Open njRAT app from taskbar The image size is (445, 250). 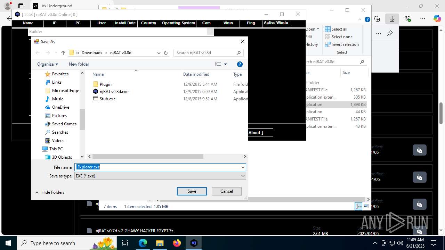coord(194,243)
